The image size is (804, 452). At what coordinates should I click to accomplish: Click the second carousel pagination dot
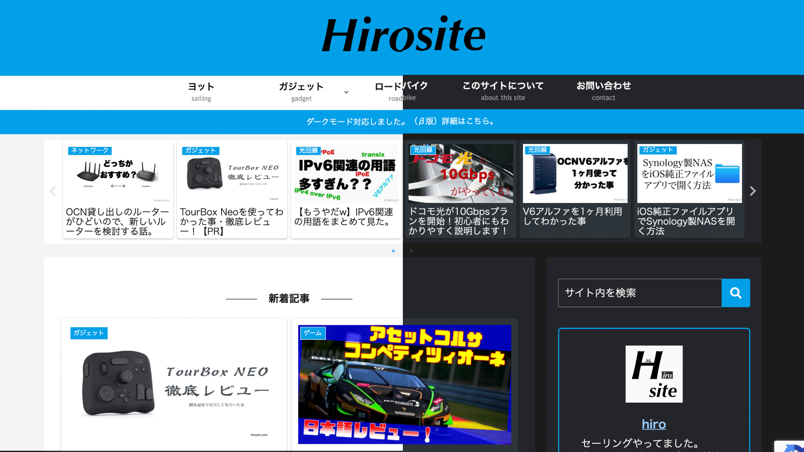pos(411,251)
